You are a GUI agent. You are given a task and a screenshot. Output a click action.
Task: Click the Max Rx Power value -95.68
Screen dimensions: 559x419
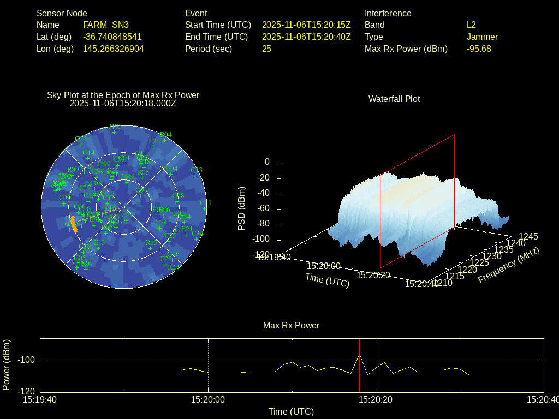pyautogui.click(x=479, y=49)
